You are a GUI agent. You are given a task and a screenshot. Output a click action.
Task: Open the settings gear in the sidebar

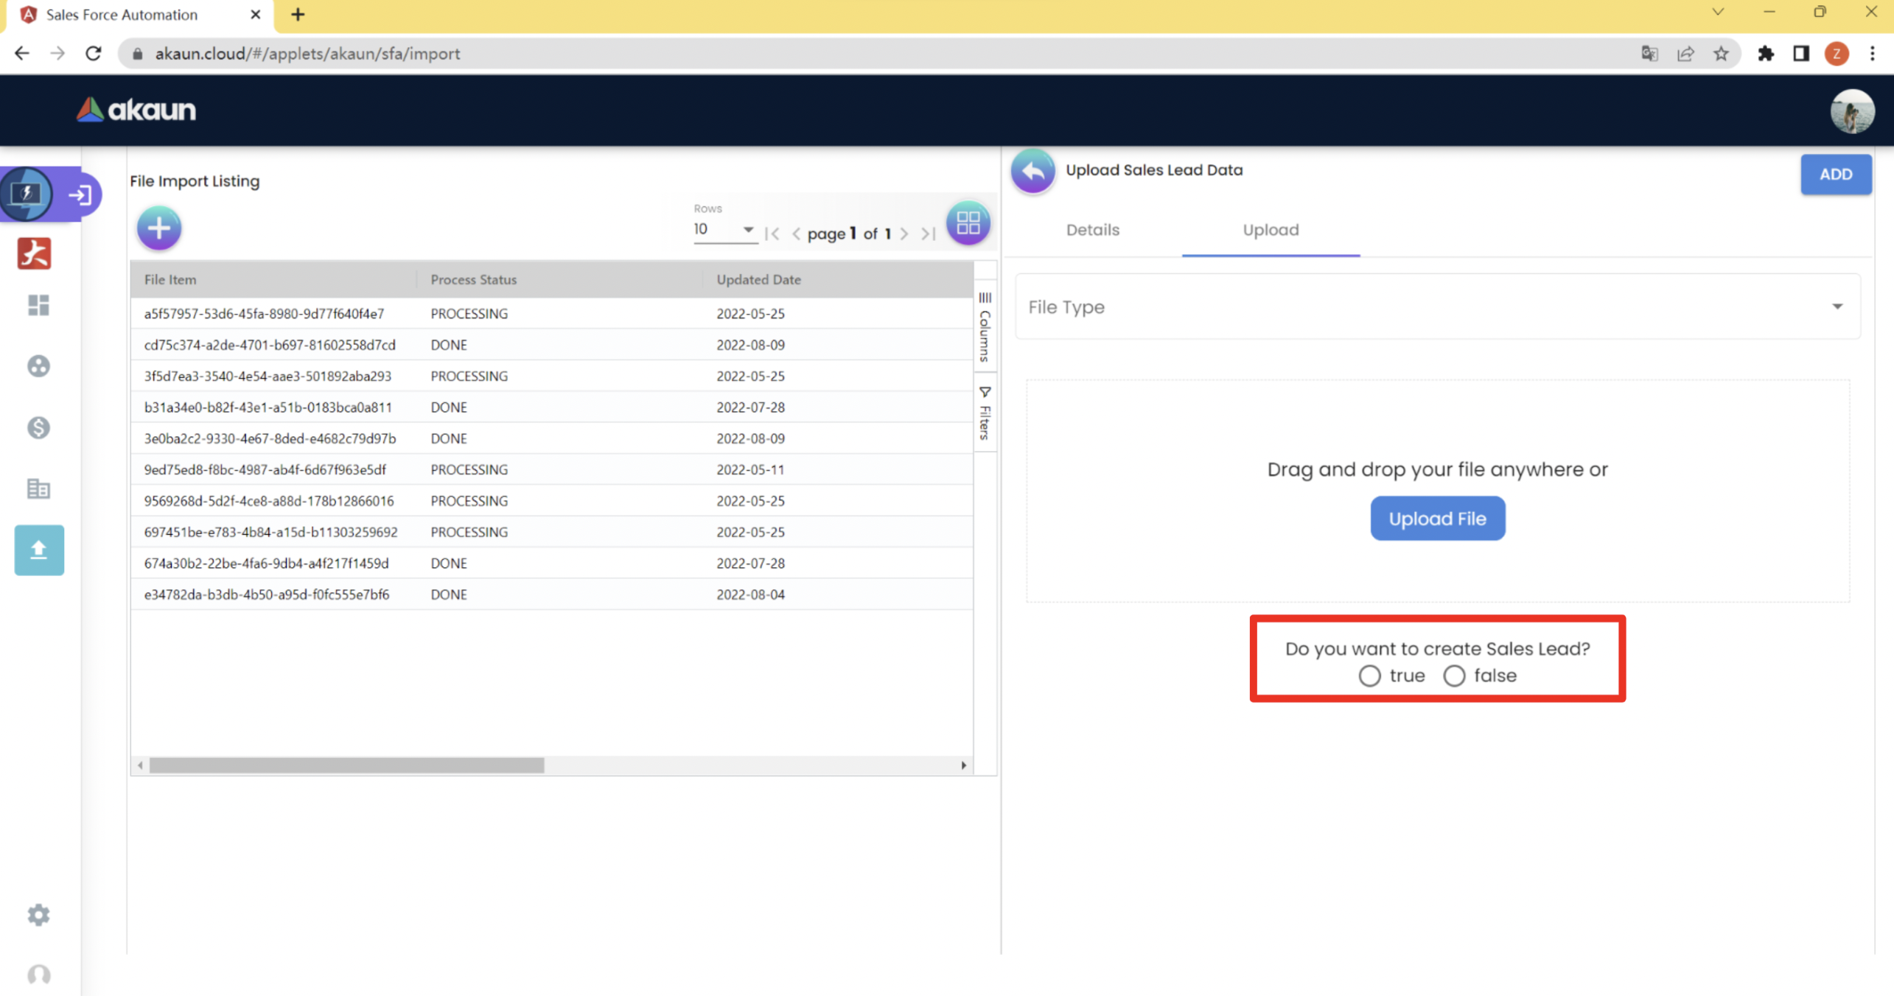pos(38,914)
